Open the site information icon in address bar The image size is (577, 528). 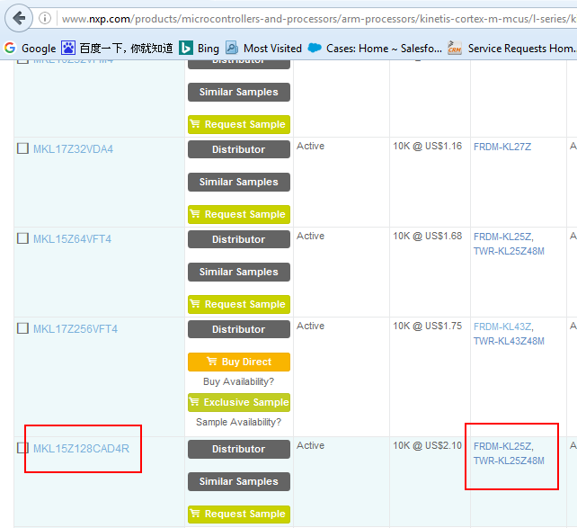[45, 18]
